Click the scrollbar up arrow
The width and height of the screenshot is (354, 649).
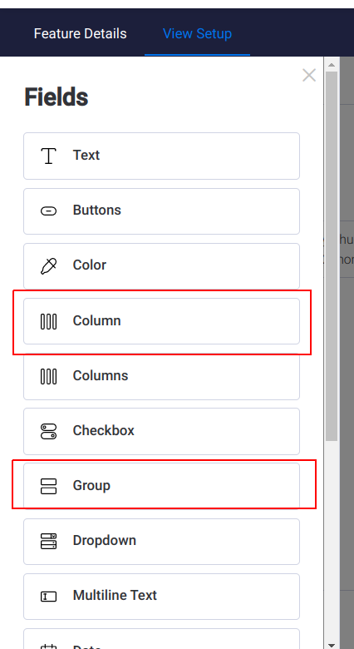click(x=332, y=65)
